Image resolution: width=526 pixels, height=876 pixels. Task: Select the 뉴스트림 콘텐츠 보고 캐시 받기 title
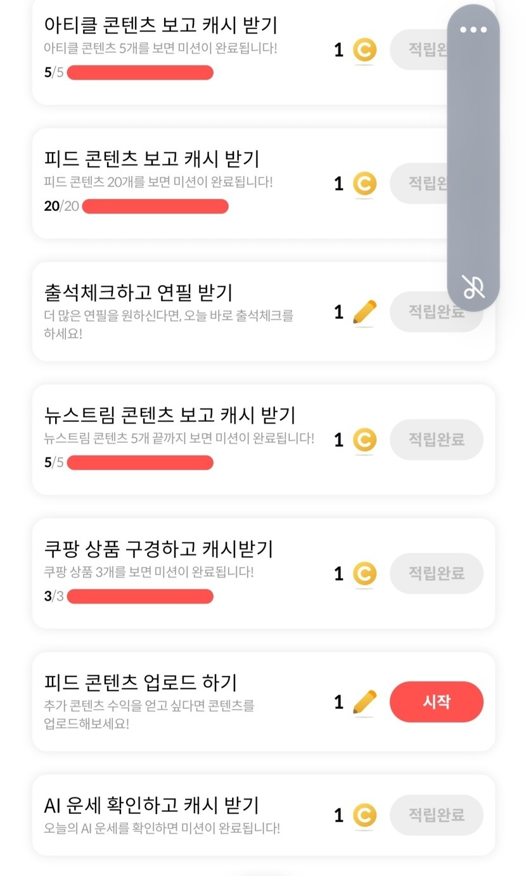[x=170, y=415]
